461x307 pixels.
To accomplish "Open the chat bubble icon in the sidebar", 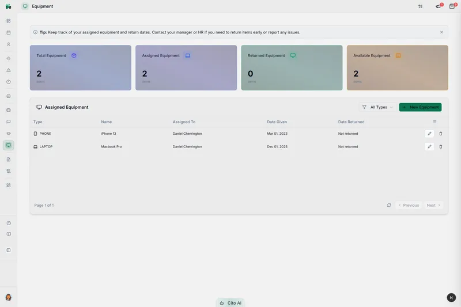I will point(9,122).
